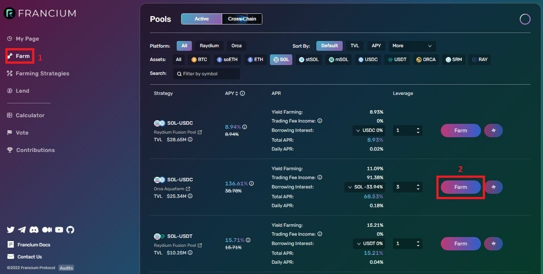Open the USDT 0% borrowing dropdown

click(x=369, y=244)
